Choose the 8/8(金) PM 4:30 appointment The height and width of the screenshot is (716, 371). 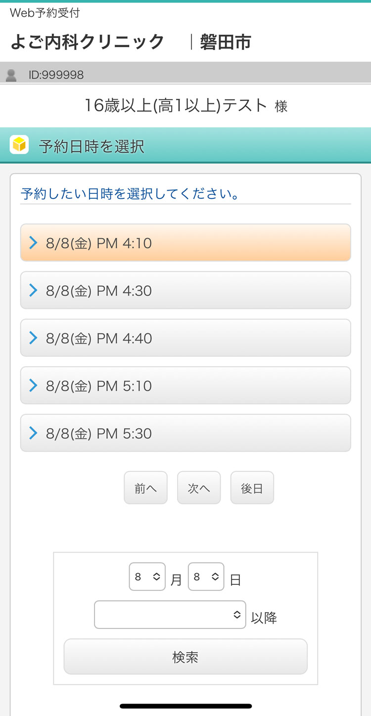185,290
